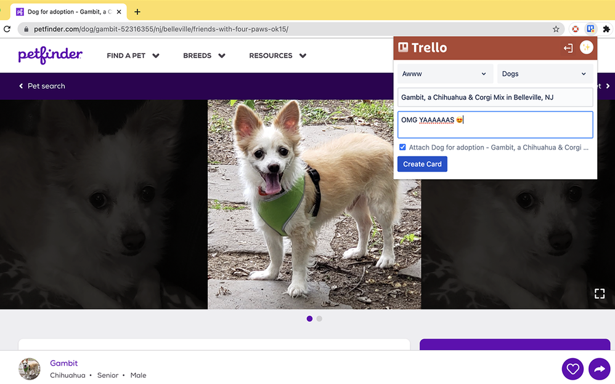
Task: Open the Chrome extensions puzzle icon
Action: click(x=606, y=29)
